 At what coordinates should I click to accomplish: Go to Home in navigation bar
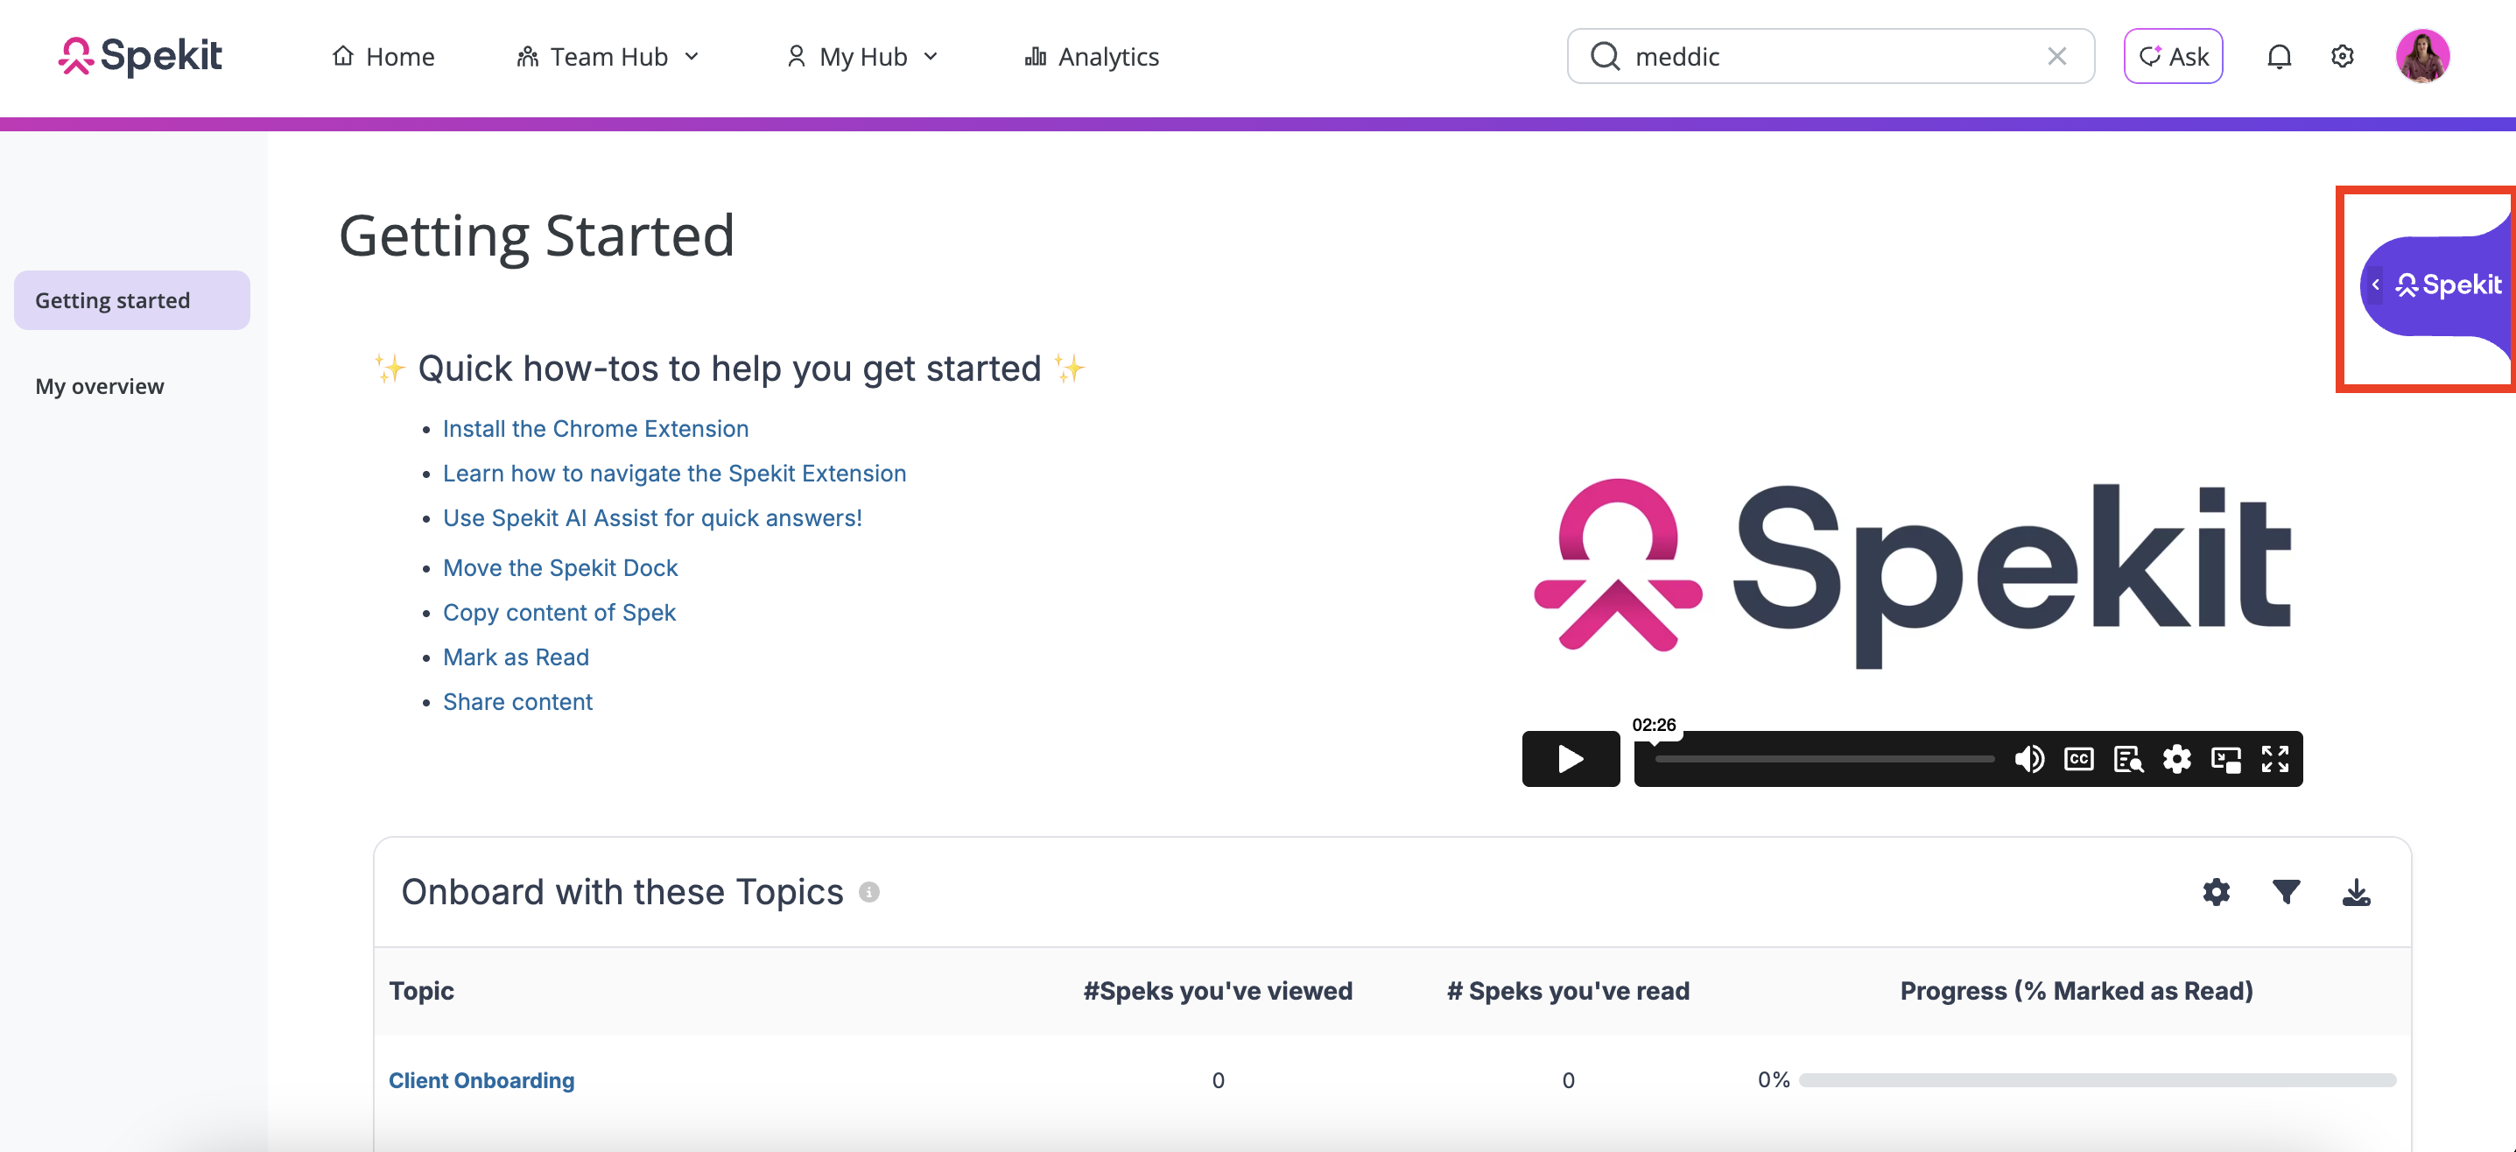(383, 57)
